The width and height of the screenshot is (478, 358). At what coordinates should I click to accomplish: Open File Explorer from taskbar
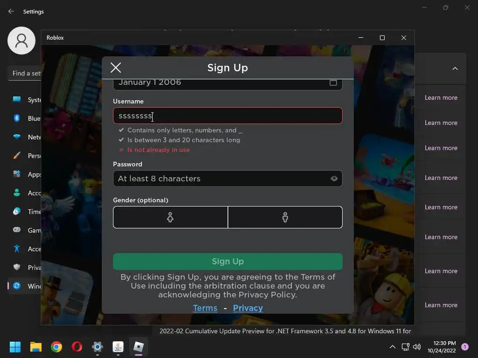point(35,347)
